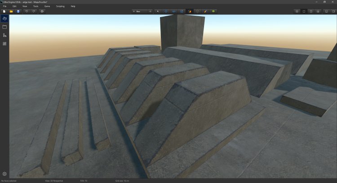Switch to stacked two-row viewport layout
Screen dimensions: 337x183
pyautogui.click(x=318, y=11)
